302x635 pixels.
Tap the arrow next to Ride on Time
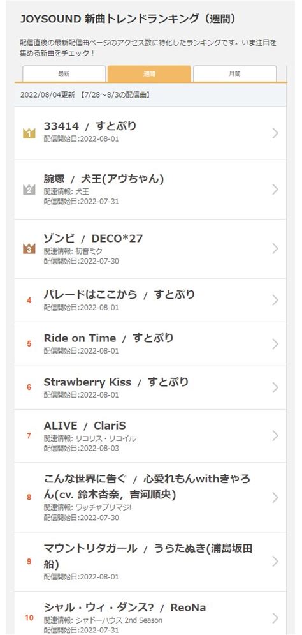tap(275, 344)
